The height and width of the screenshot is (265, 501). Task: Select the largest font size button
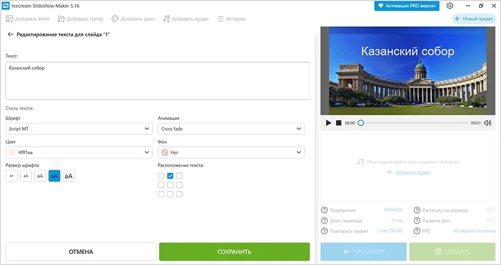coord(69,176)
